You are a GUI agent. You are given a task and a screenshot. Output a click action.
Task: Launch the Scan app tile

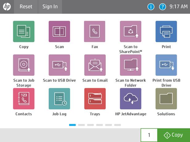59,32
